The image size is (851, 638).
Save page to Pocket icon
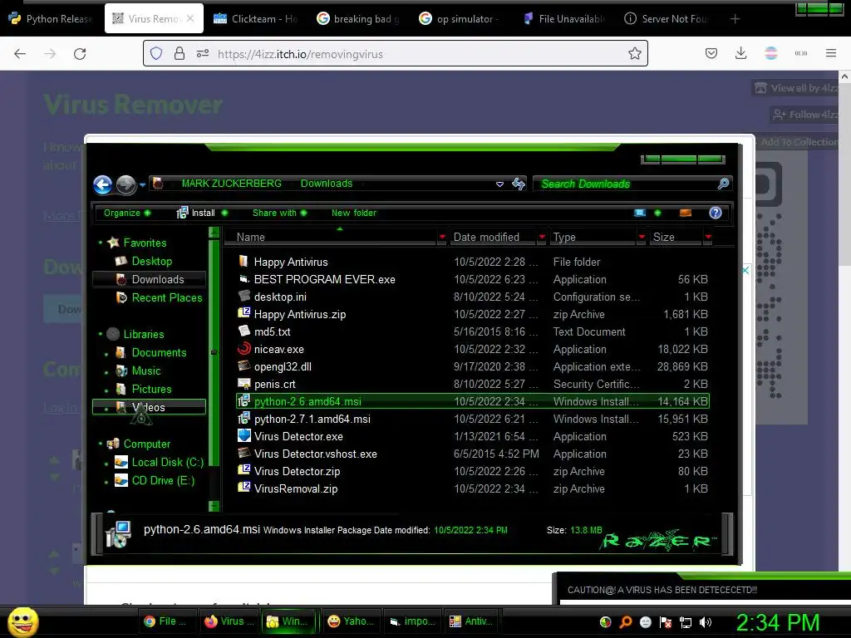(x=711, y=53)
